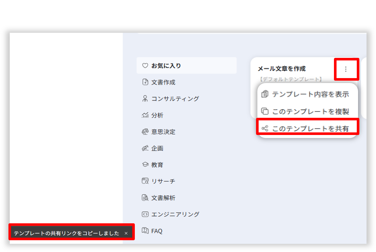Screen dimensions: 376x252
Task: Click the 文書解析 document search icon
Action: (x=145, y=198)
